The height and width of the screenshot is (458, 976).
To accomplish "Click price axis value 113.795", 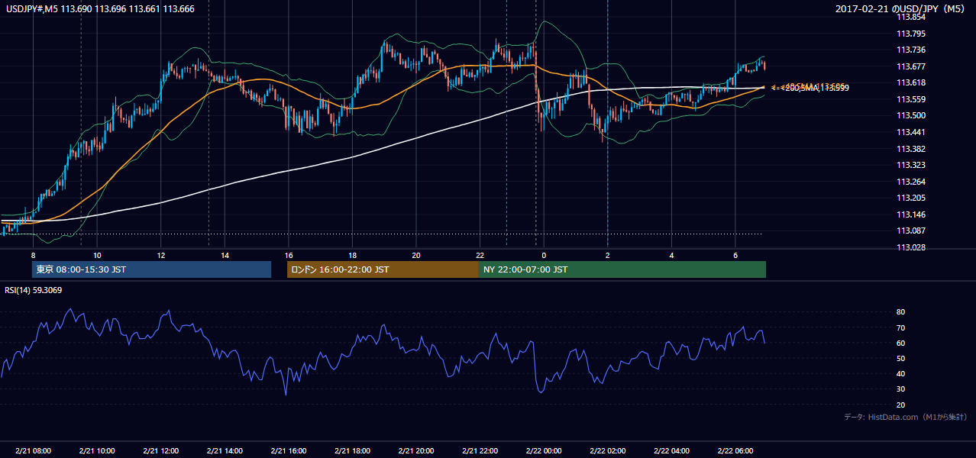I will click(x=910, y=34).
